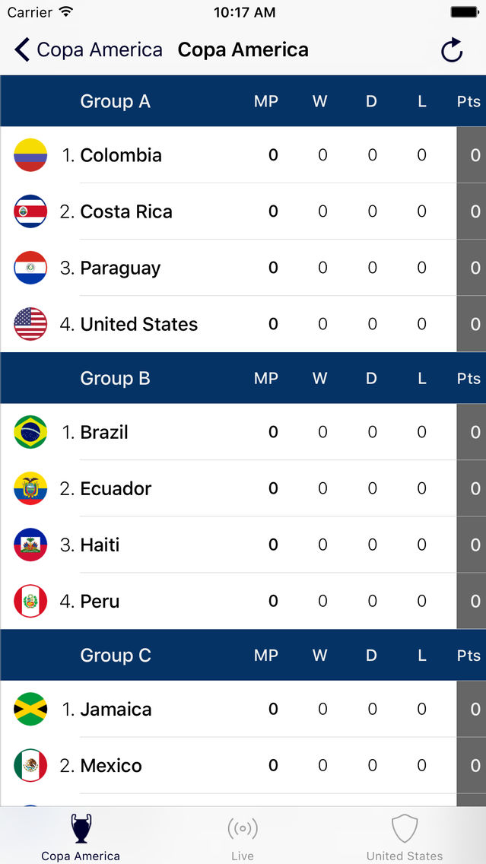Select the Group A header
Screen dimensions: 486x864
coord(116,101)
